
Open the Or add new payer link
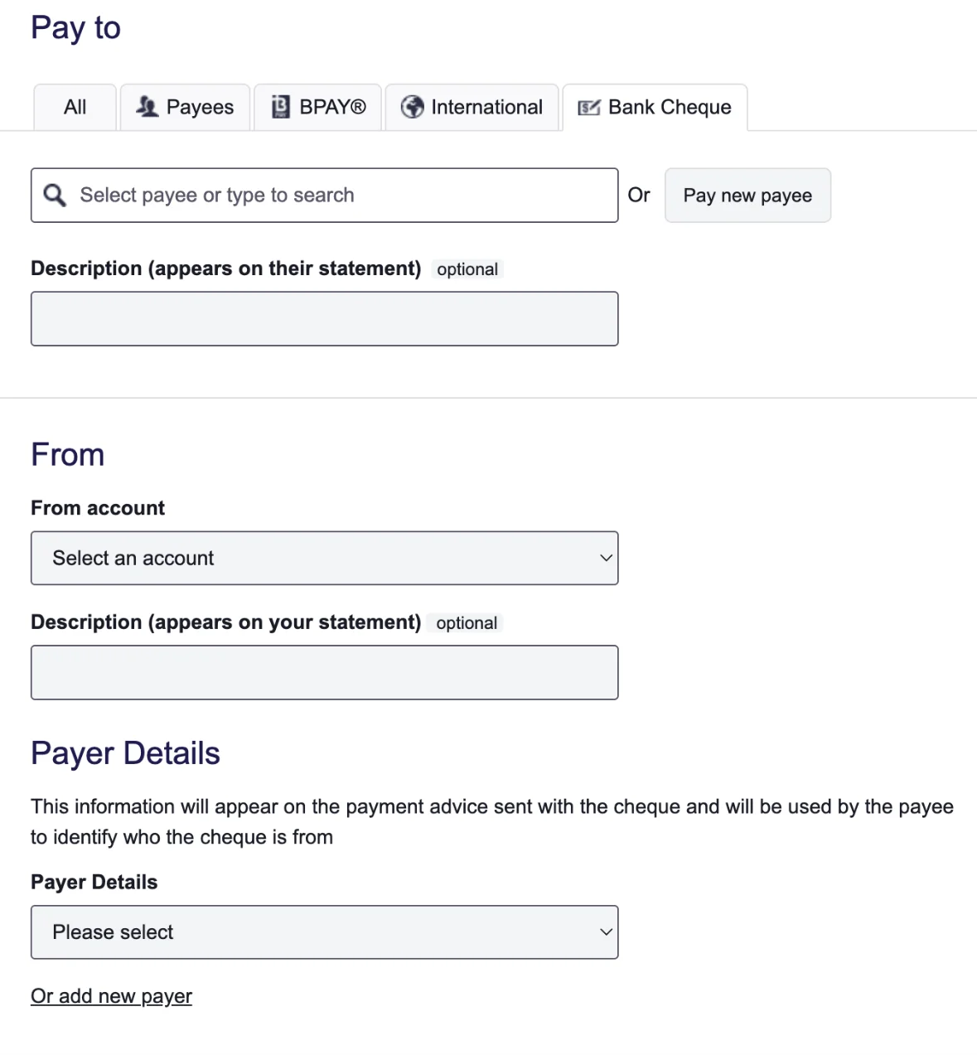[111, 995]
